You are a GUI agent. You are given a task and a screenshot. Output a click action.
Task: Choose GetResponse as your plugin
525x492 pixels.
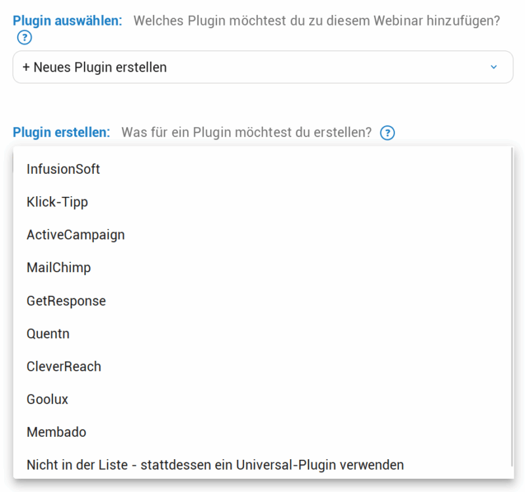66,300
